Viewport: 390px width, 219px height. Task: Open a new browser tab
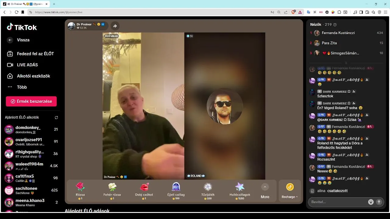click(x=54, y=4)
